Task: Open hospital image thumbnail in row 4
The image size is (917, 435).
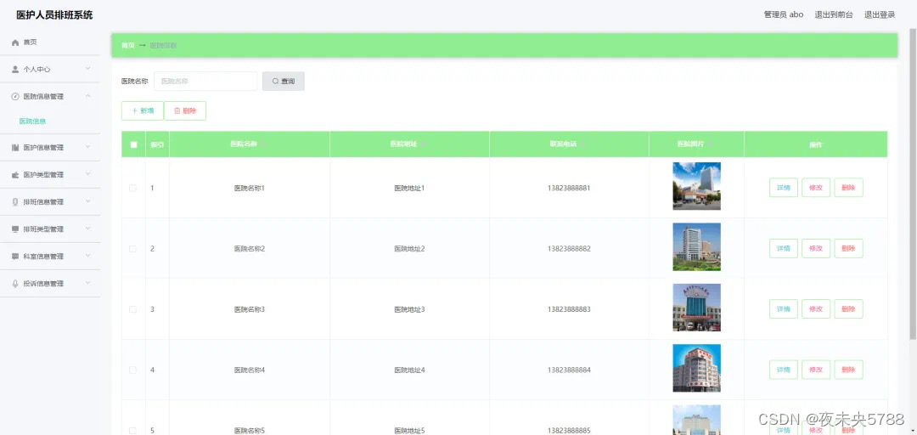Action: pos(696,368)
